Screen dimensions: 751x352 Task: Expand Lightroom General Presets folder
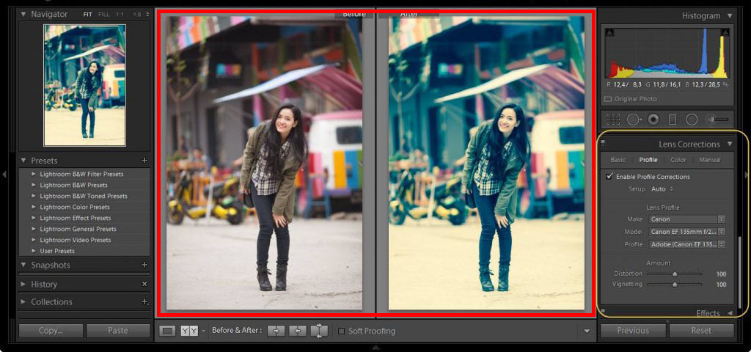(34, 229)
